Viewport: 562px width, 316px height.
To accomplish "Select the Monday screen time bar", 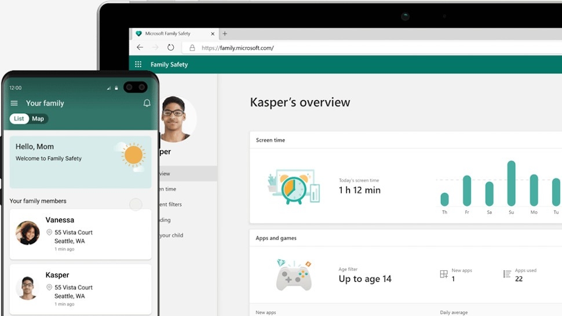I will coord(534,190).
